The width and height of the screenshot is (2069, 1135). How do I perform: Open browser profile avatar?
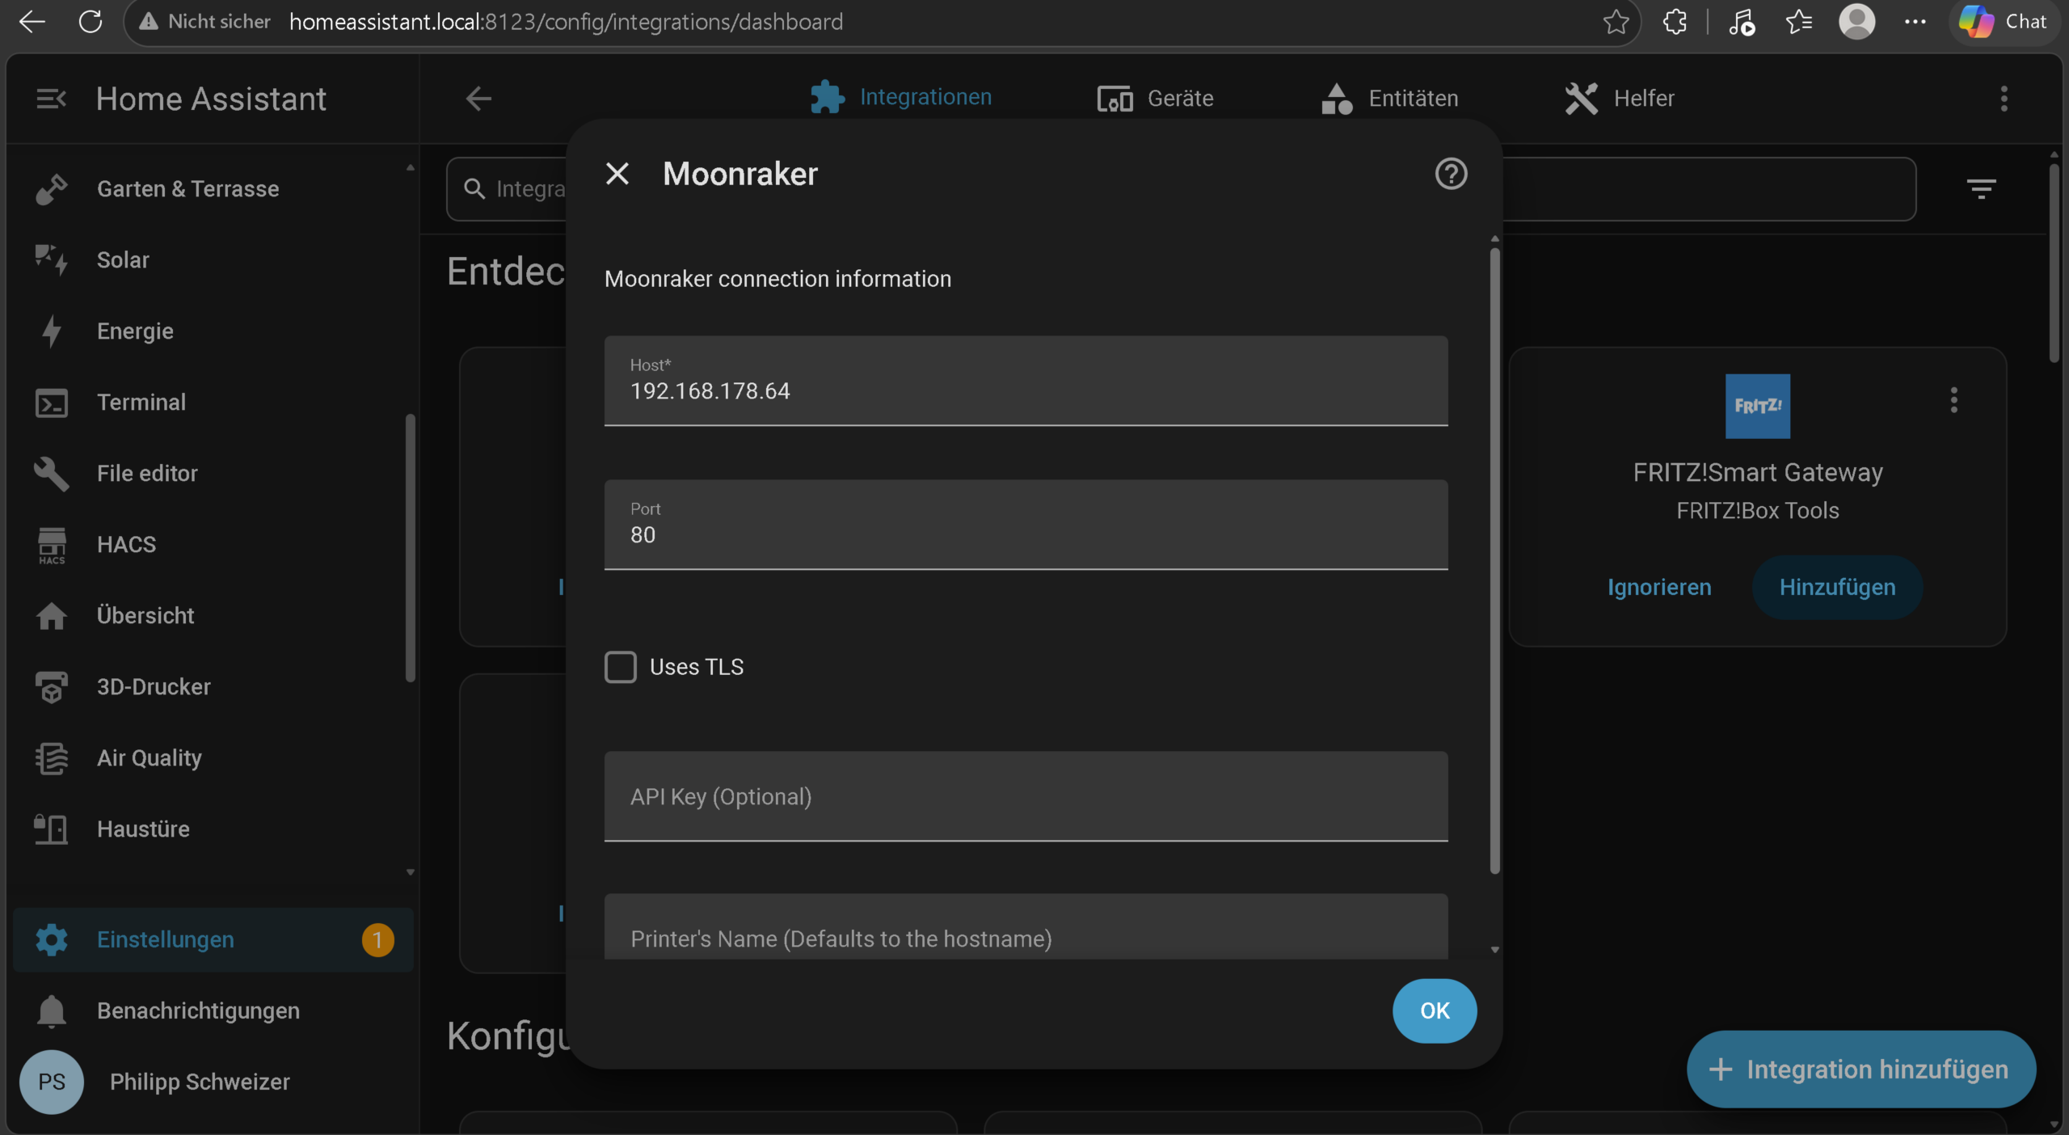tap(1856, 22)
